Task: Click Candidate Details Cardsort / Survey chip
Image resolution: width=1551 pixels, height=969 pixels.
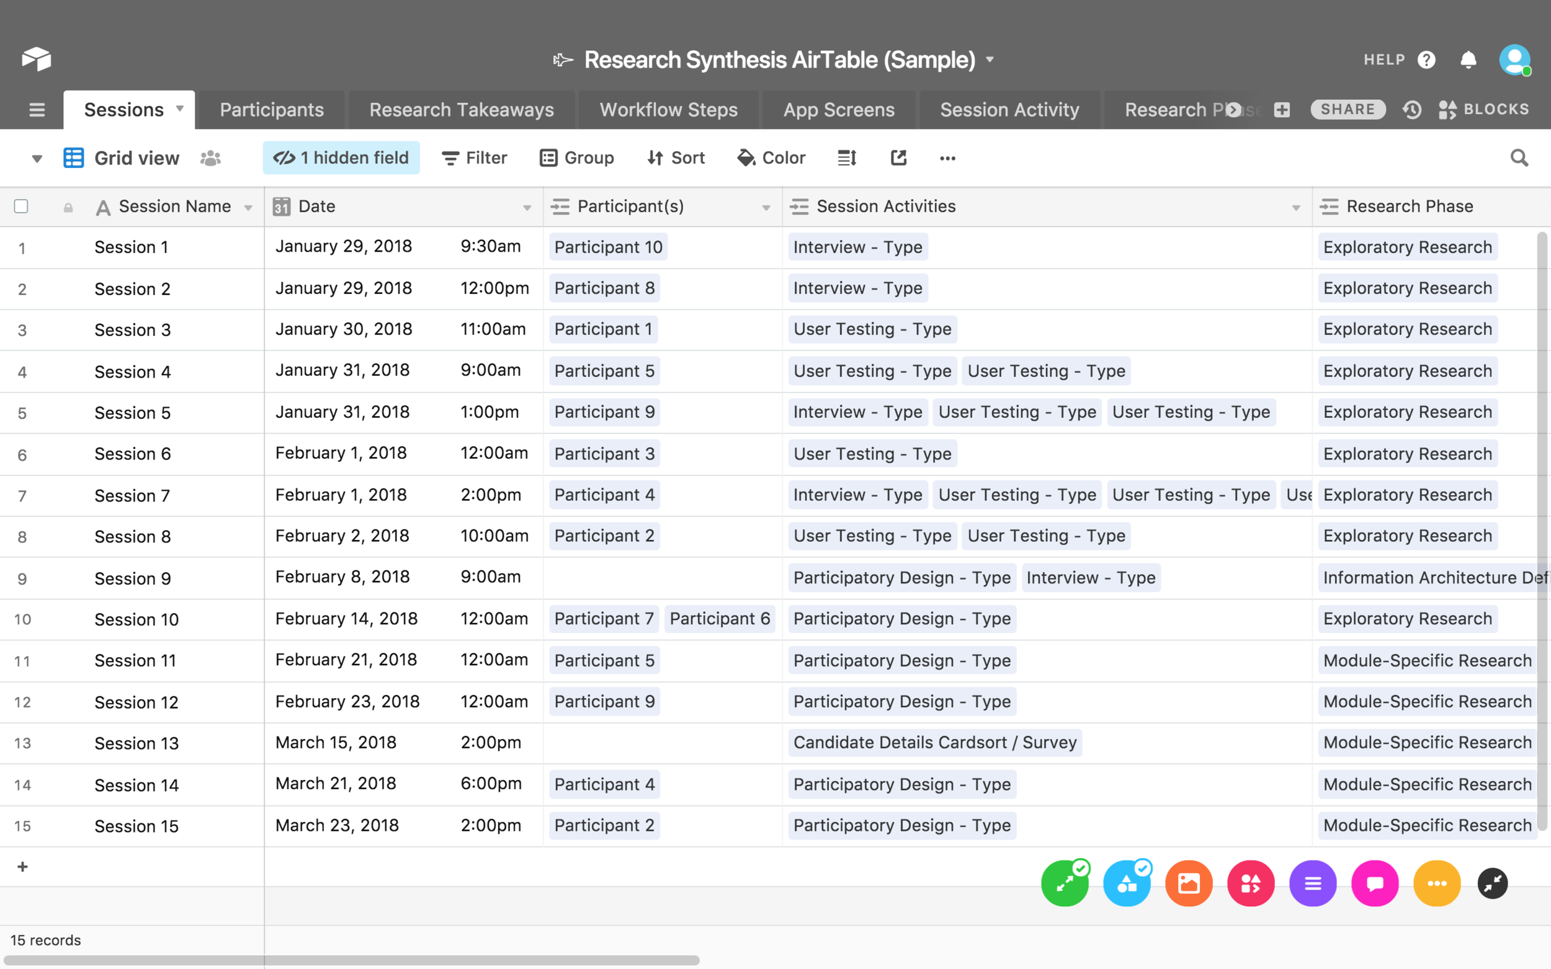Action: [x=935, y=742]
